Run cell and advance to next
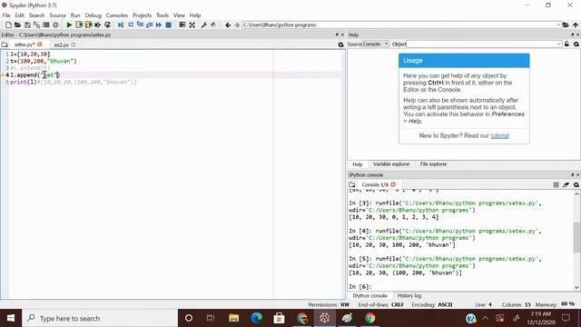 pos(89,25)
